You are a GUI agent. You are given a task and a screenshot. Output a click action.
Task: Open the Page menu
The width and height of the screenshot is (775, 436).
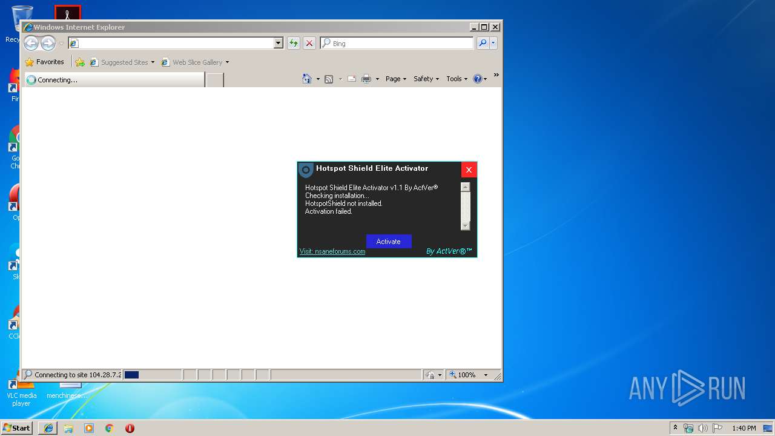tap(396, 79)
